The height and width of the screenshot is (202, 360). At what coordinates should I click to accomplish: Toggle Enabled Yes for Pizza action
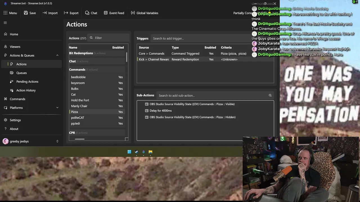[120, 112]
